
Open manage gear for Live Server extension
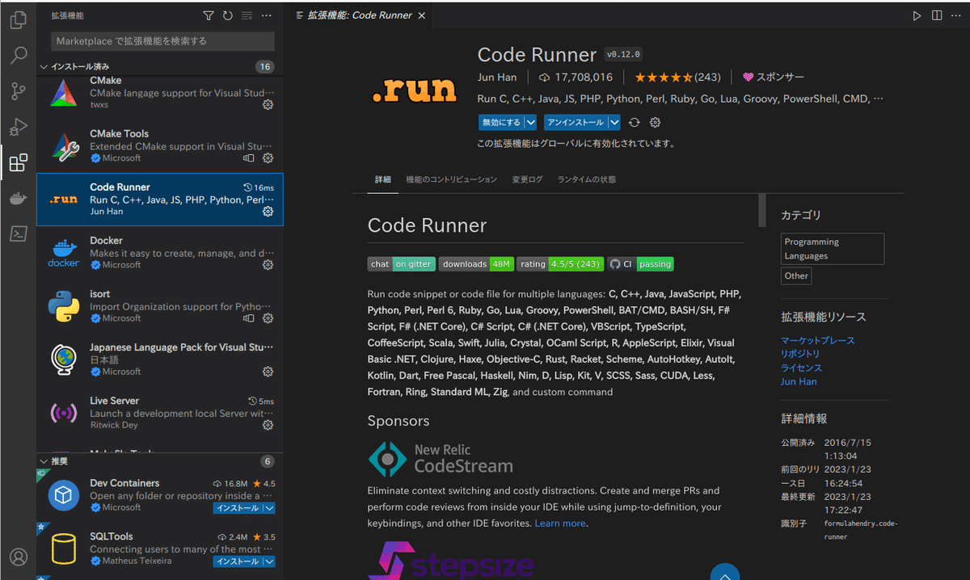(x=268, y=425)
